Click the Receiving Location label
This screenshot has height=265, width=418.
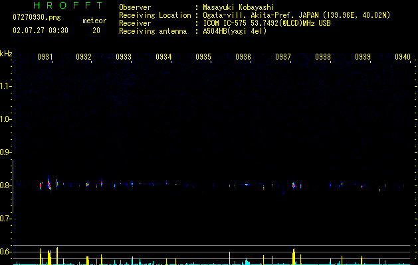point(155,15)
